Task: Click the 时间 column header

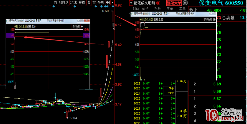Action: [136, 9]
